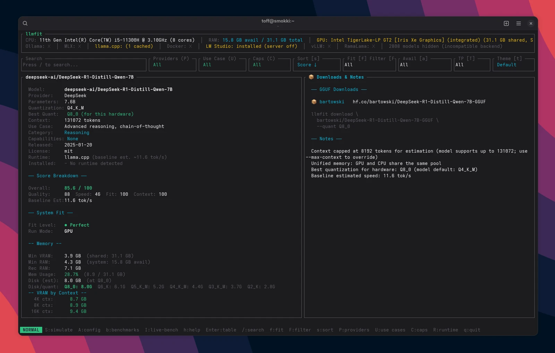
Task: Click the 2808 models hidden notice
Action: (446, 46)
